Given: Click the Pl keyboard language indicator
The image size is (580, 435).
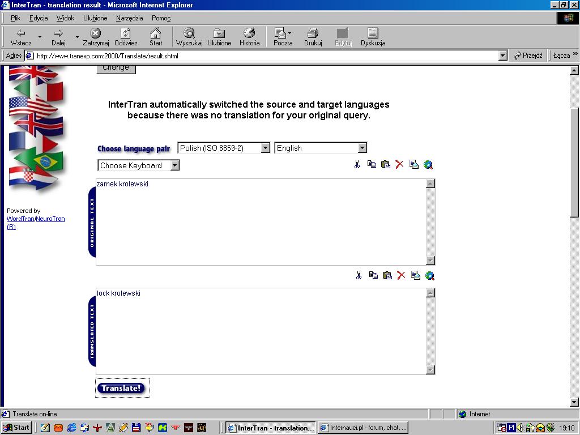Looking at the screenshot, I should [x=511, y=428].
